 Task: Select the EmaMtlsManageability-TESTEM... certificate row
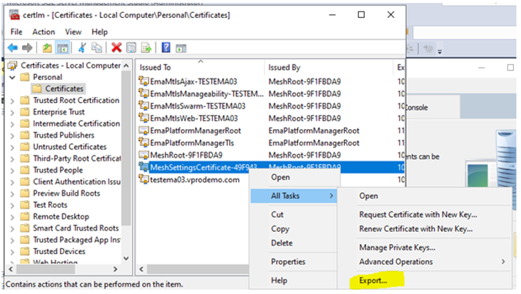pyautogui.click(x=270, y=93)
